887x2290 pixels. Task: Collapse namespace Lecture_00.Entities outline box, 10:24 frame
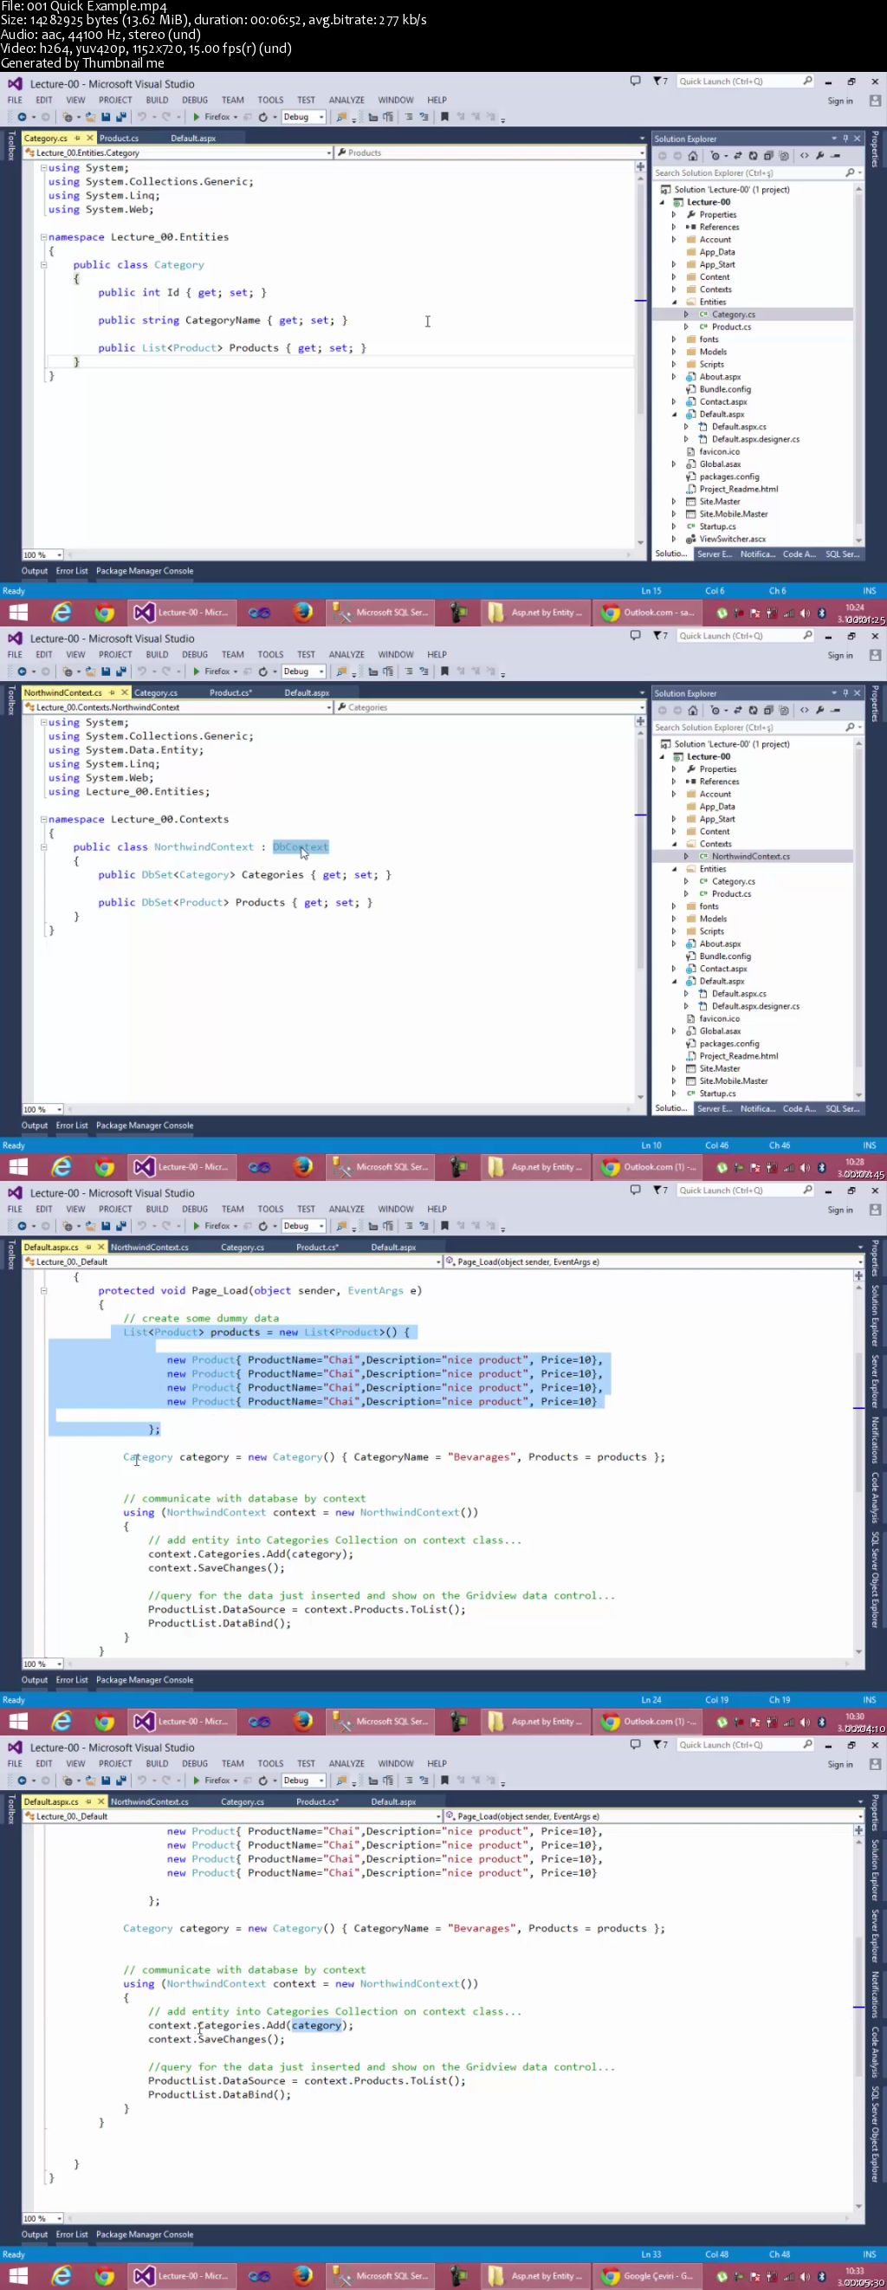42,237
